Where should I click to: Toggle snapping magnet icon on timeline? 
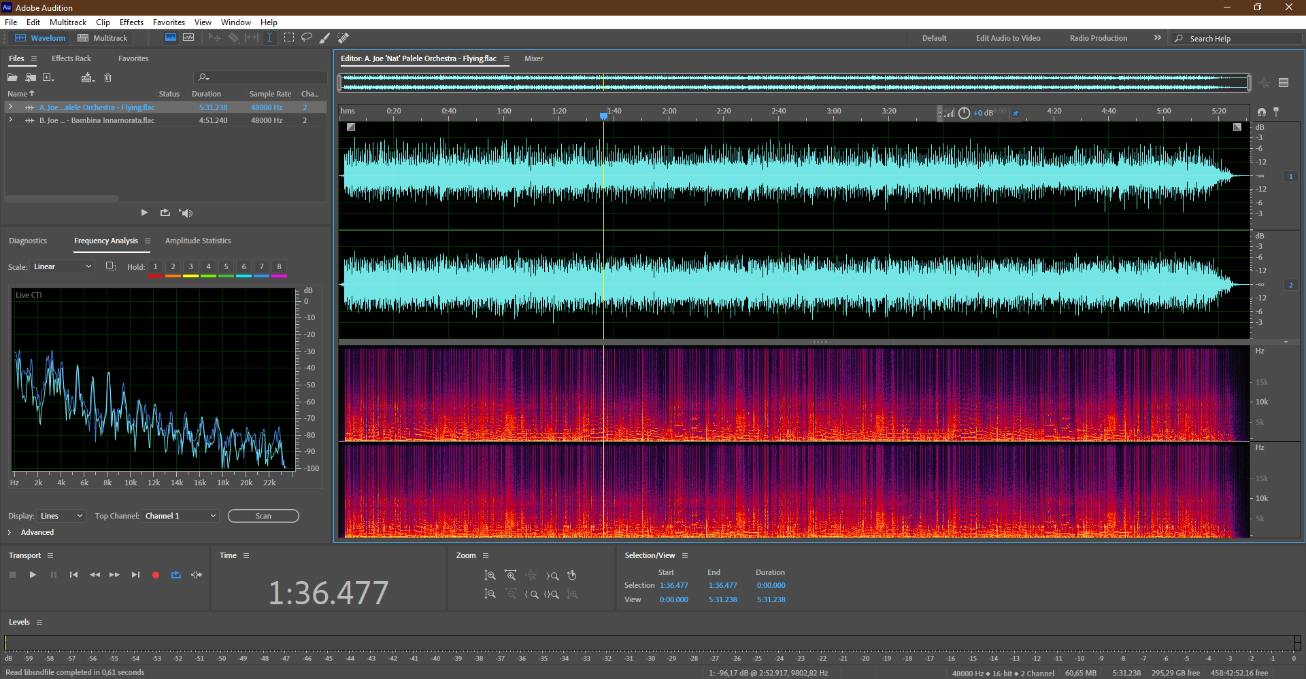click(x=1262, y=111)
